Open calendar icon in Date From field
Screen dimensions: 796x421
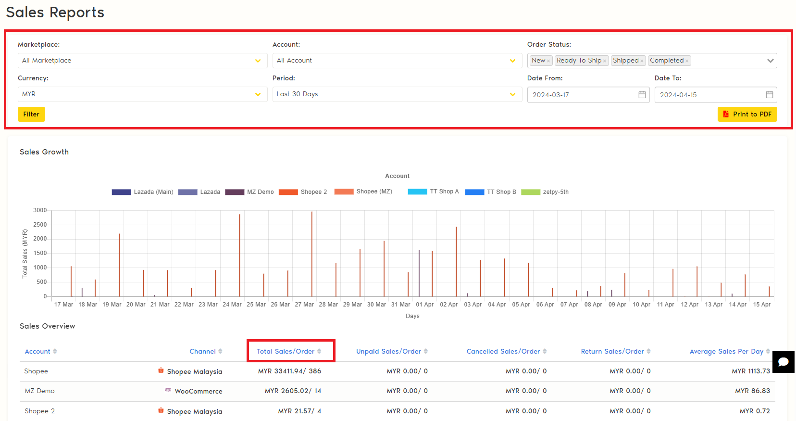642,95
